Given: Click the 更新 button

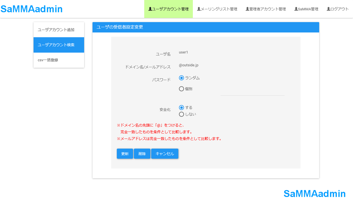Looking at the screenshot, I should coord(125,154).
